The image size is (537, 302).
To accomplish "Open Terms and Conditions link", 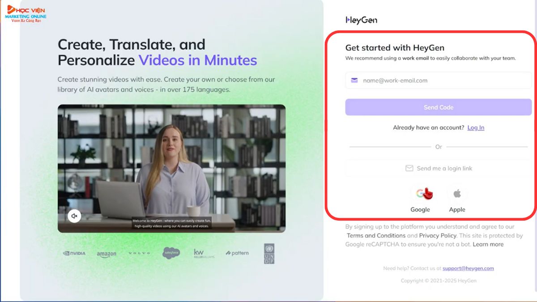I will pyautogui.click(x=376, y=235).
